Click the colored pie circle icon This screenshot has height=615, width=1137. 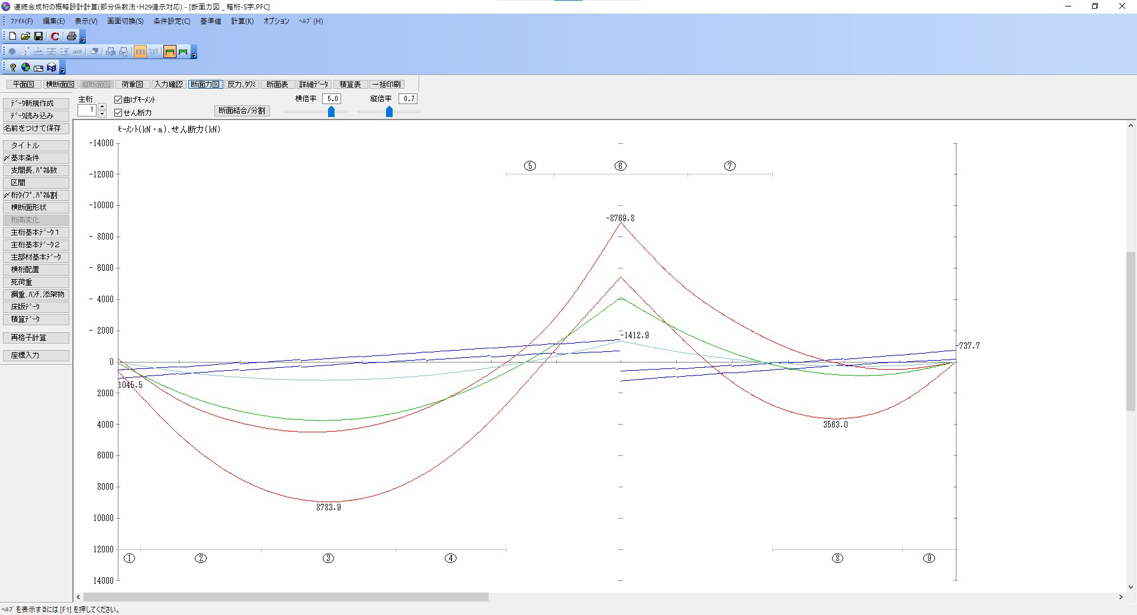click(25, 67)
